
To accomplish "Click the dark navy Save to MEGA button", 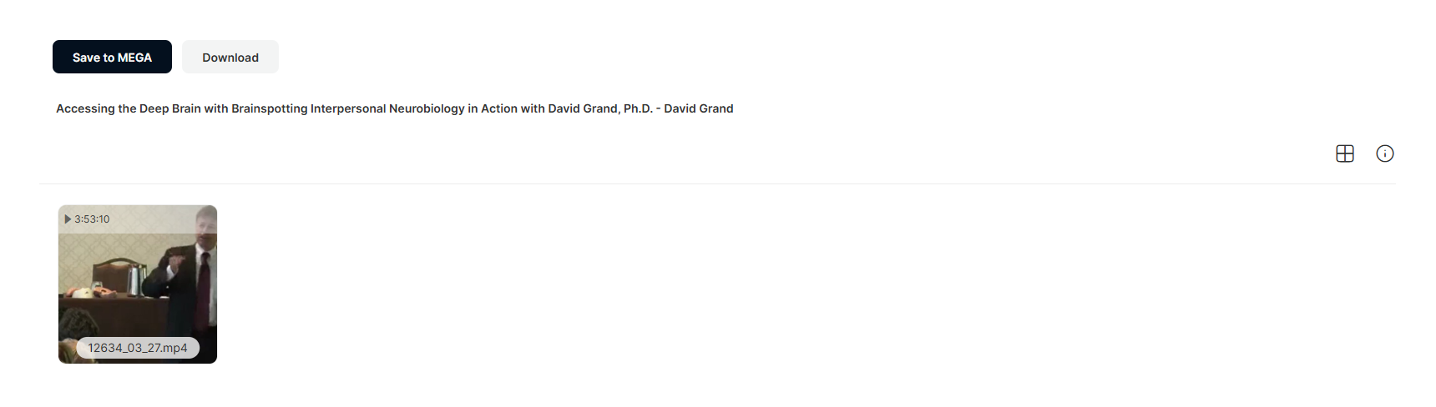I will [112, 57].
